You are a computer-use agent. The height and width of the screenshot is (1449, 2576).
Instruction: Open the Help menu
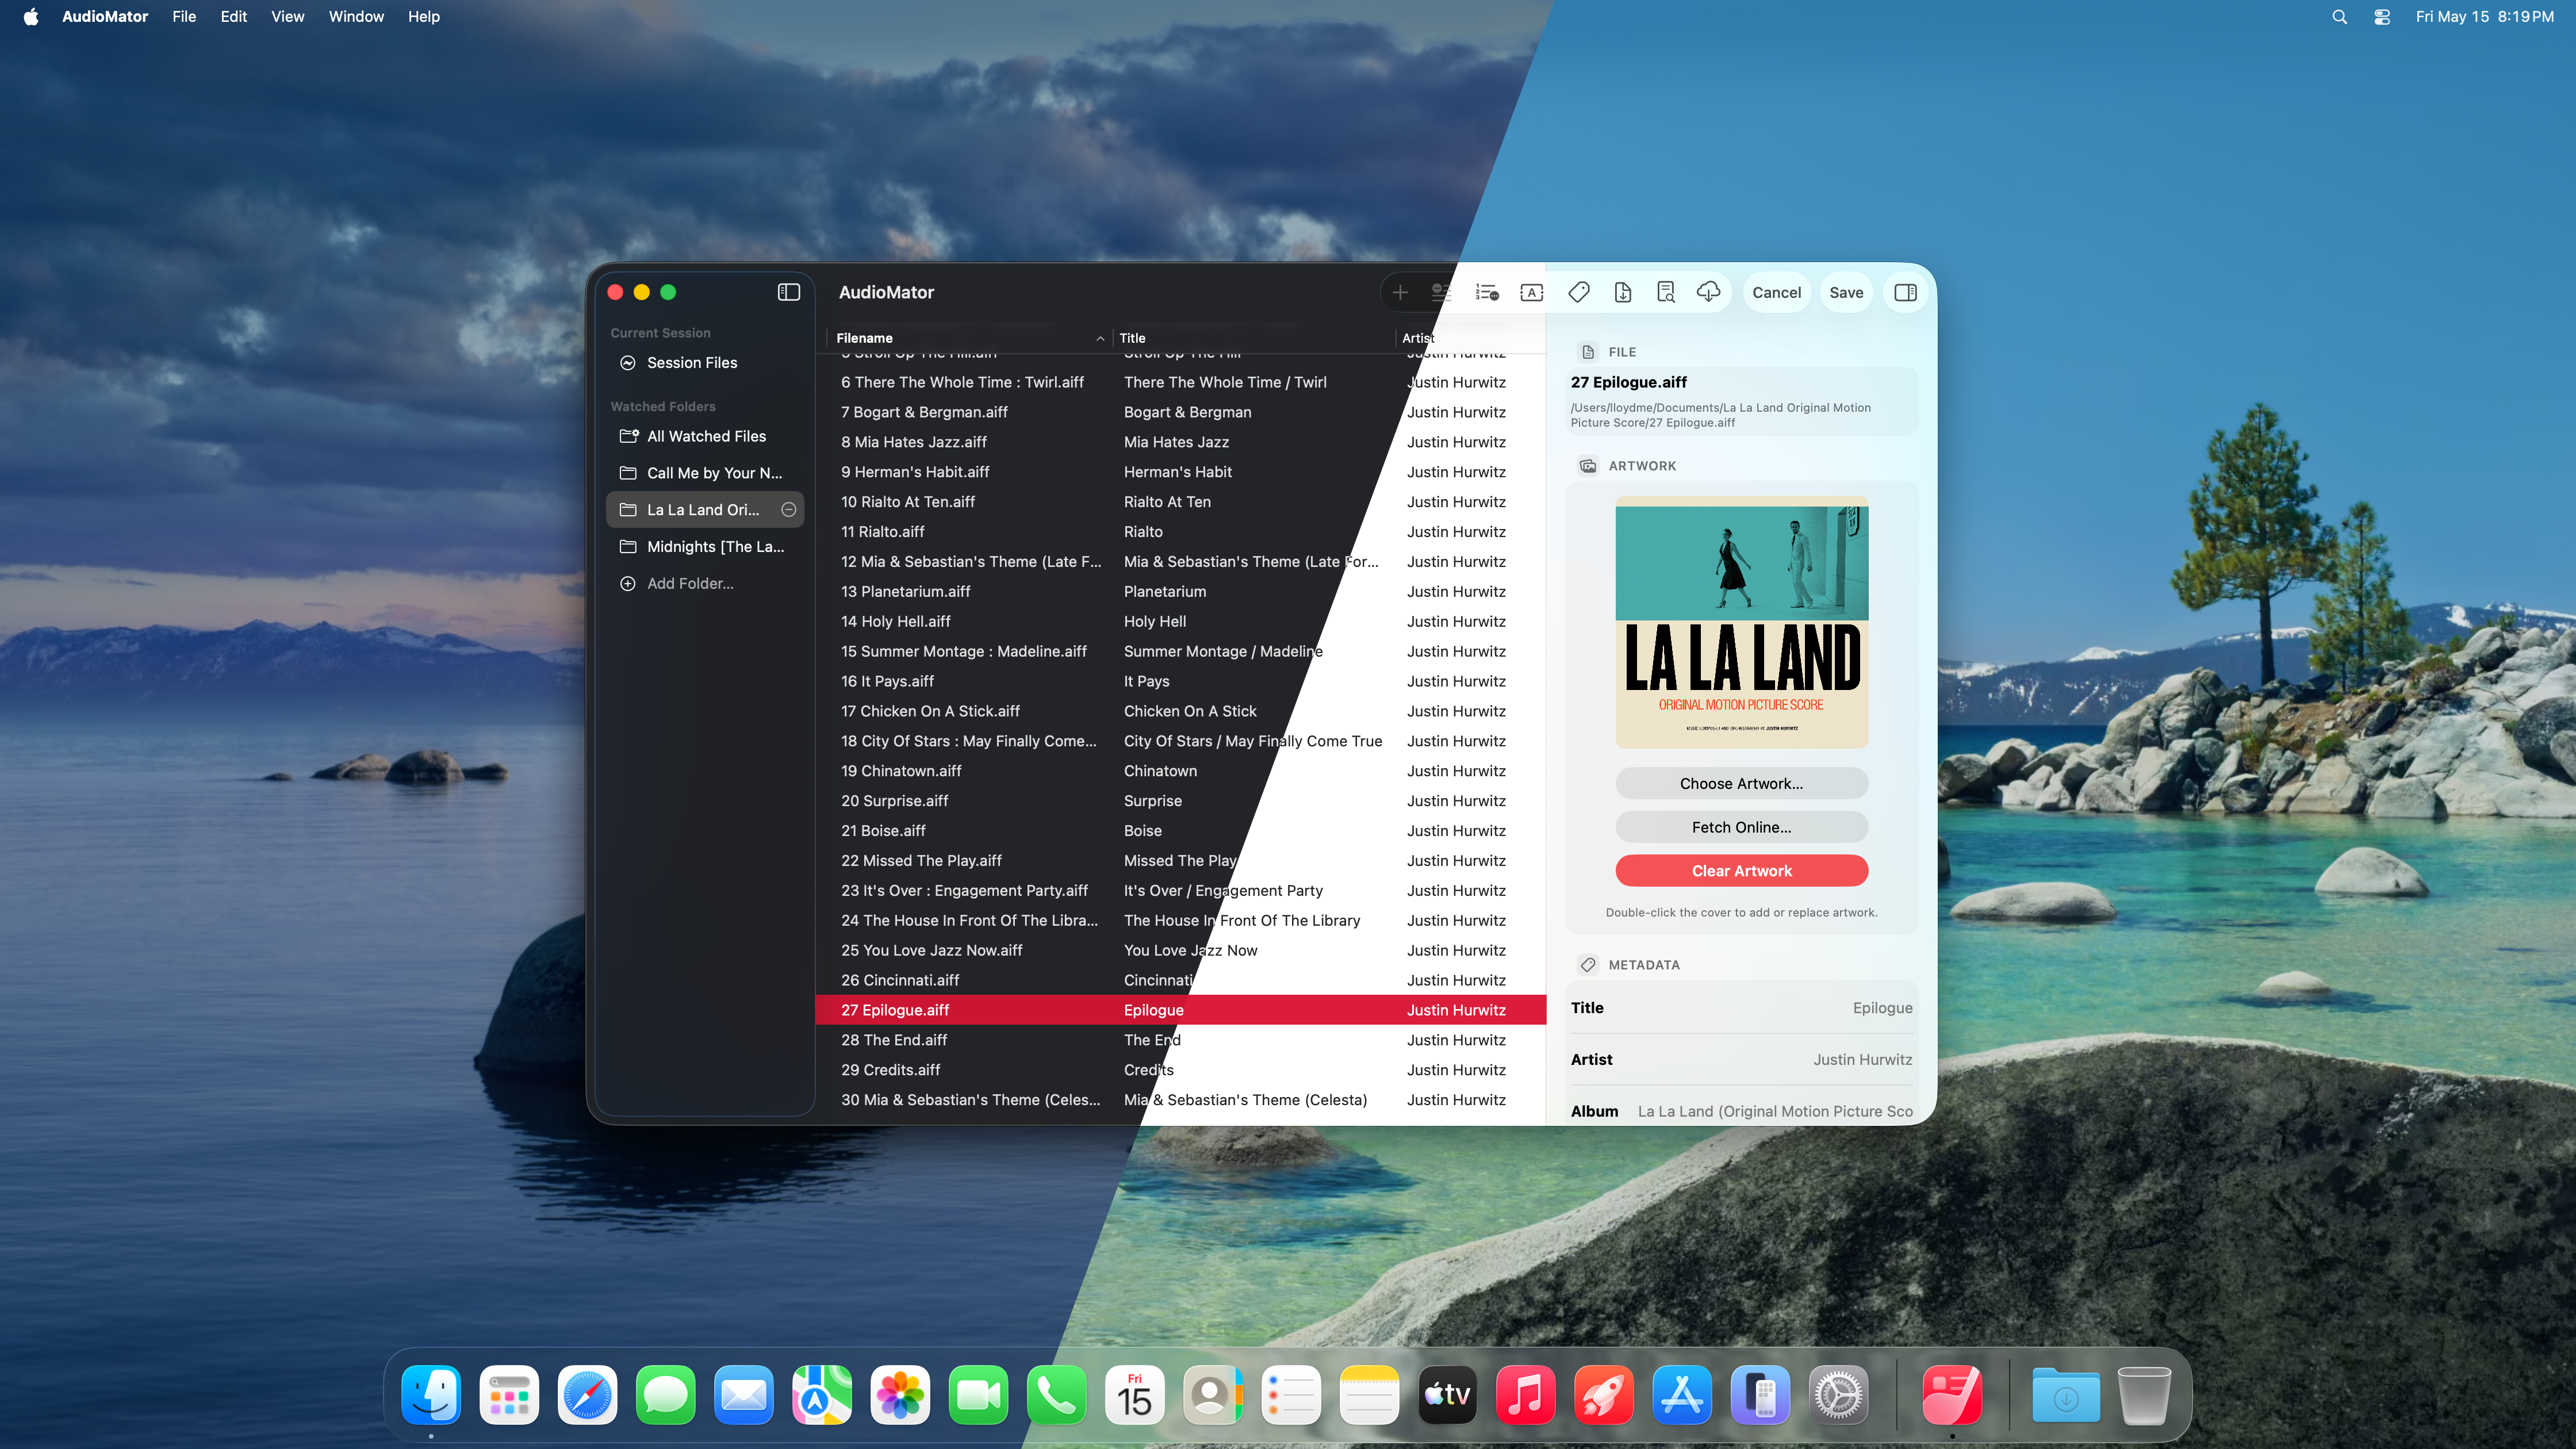click(423, 16)
